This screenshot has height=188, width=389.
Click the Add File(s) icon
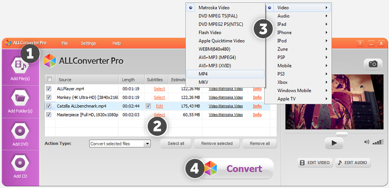pyautogui.click(x=20, y=65)
